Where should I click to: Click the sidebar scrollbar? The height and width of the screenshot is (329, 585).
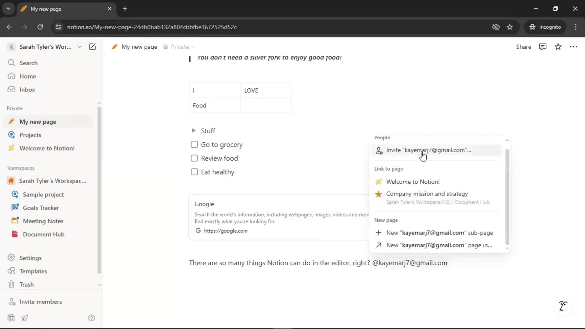99,190
